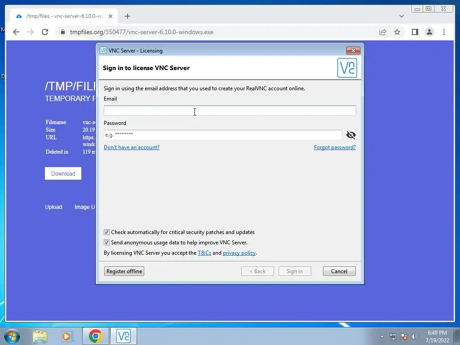
Task: Uncheck automatic security patches and updates
Action: click(106, 232)
